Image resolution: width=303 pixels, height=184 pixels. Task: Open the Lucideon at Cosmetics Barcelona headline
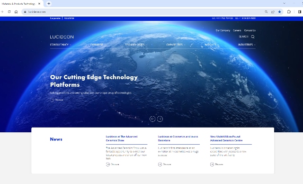click(178, 138)
